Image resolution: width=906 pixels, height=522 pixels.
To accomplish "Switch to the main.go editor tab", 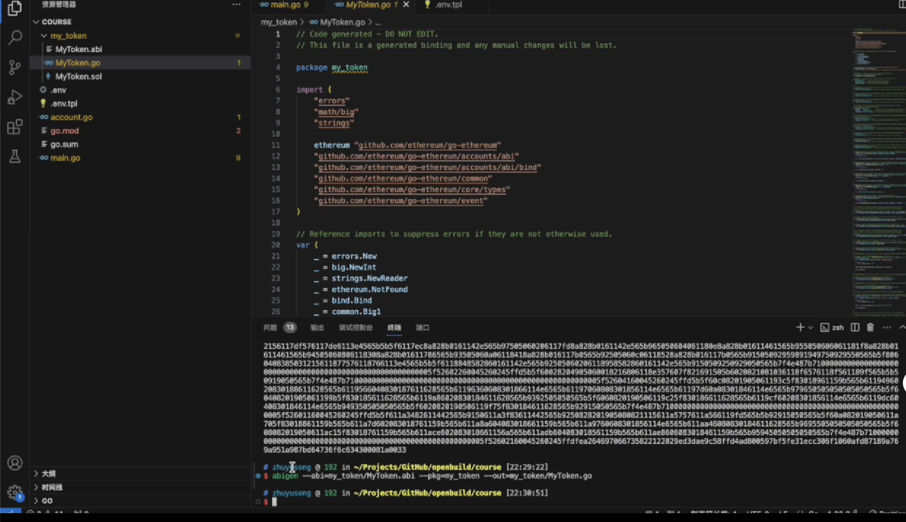I will click(285, 5).
